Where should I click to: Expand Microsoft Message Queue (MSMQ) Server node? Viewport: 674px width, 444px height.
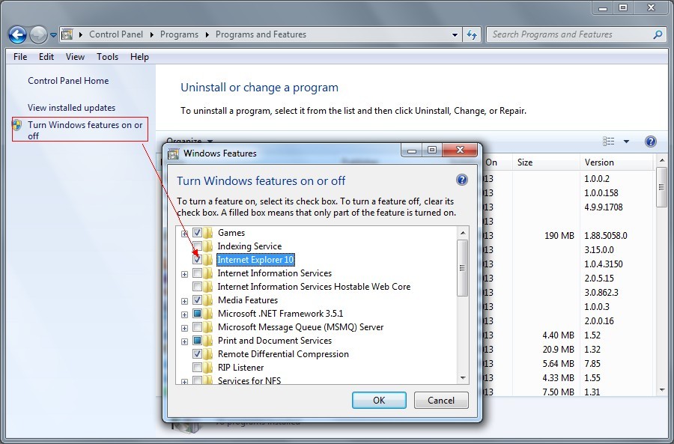point(184,329)
